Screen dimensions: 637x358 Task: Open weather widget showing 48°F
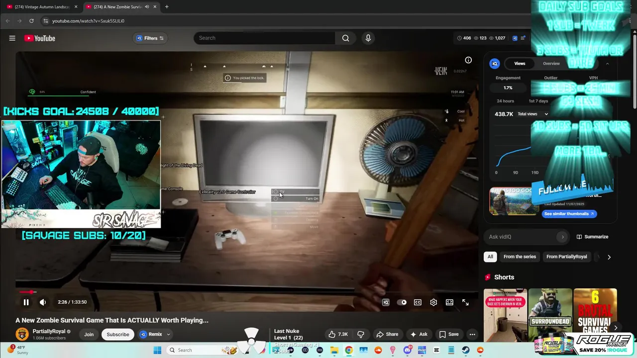point(17,350)
